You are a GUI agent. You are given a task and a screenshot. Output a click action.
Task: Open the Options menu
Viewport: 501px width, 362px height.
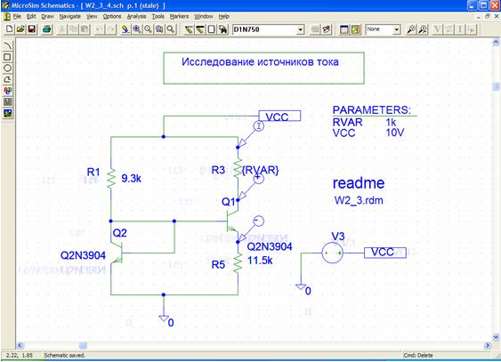tap(112, 16)
